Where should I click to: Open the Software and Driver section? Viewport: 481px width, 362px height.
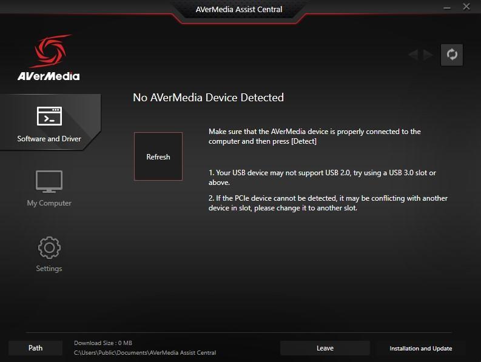(x=49, y=122)
